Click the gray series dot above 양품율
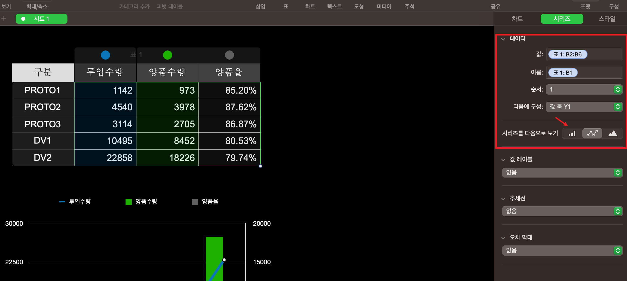627x281 pixels. tap(229, 55)
